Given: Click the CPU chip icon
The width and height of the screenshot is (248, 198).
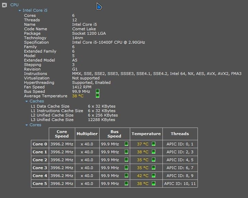Looking at the screenshot, I should 4,5.
